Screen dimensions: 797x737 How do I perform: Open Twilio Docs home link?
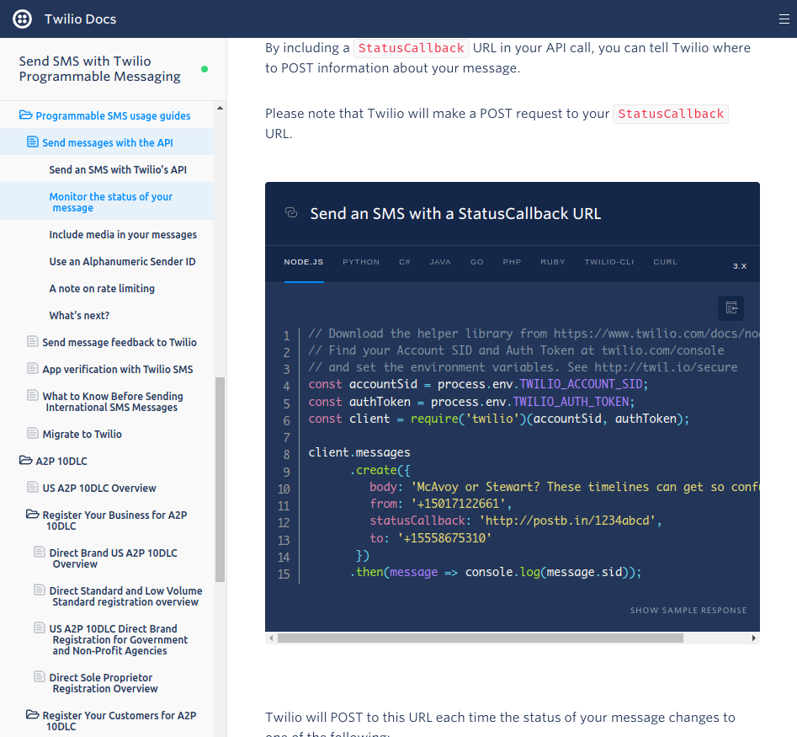(x=80, y=19)
